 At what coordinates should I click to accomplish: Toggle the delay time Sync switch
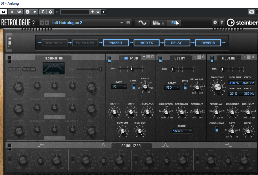click(x=185, y=87)
